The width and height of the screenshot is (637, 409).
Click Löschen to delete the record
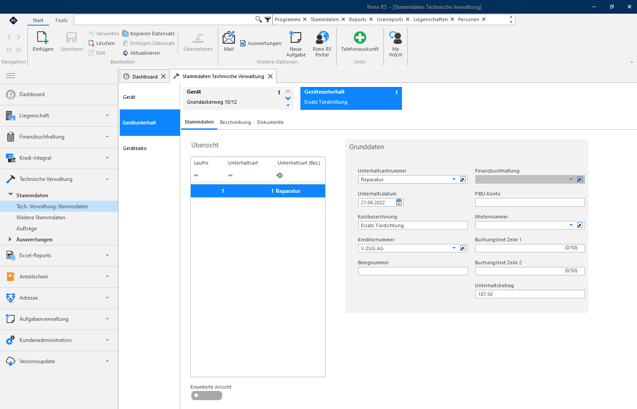[102, 43]
